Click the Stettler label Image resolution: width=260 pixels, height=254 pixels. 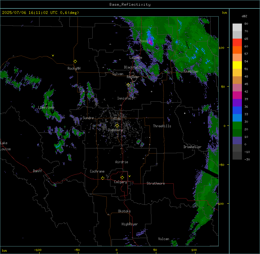(x=191, y=71)
